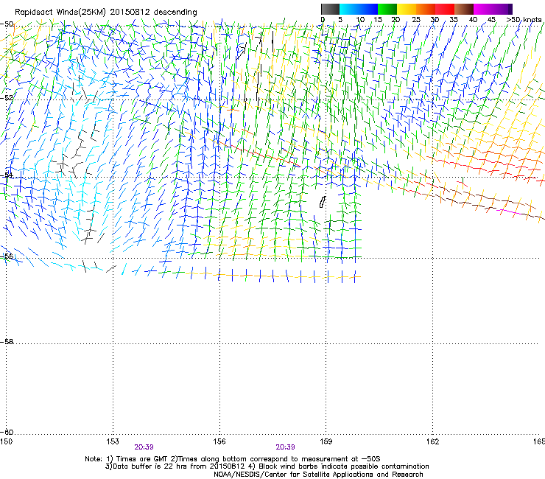This screenshot has width=545, height=479.
Task: Click the gray 0-5 knots color segment
Action: point(330,9)
